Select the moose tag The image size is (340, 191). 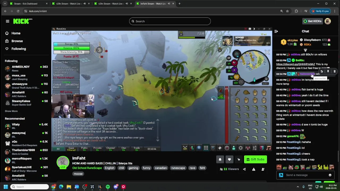point(78,174)
